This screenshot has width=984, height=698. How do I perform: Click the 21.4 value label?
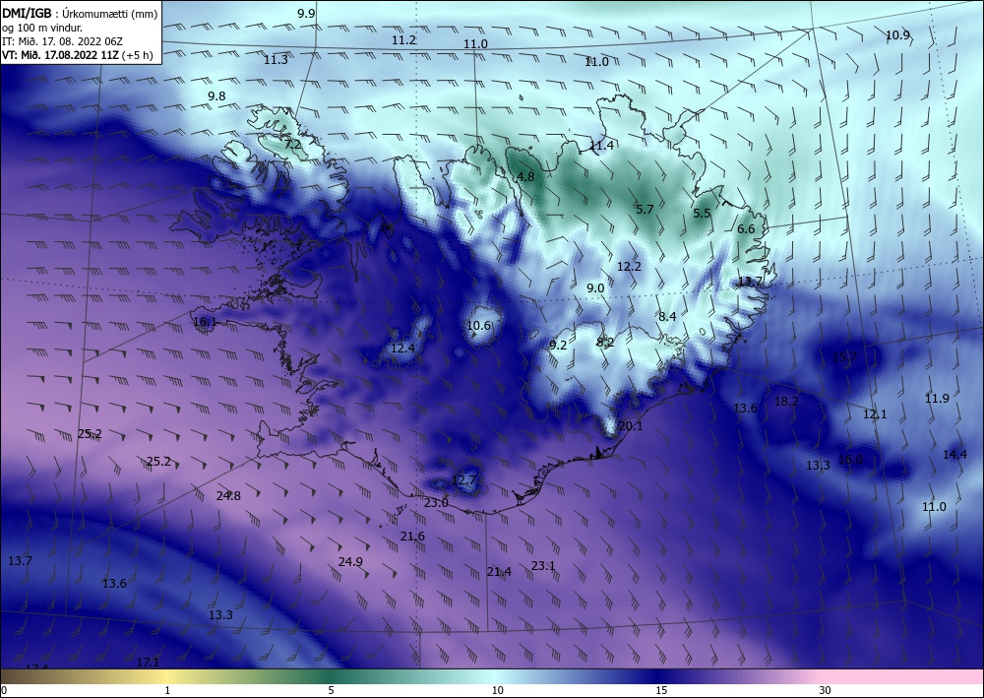[x=499, y=572]
